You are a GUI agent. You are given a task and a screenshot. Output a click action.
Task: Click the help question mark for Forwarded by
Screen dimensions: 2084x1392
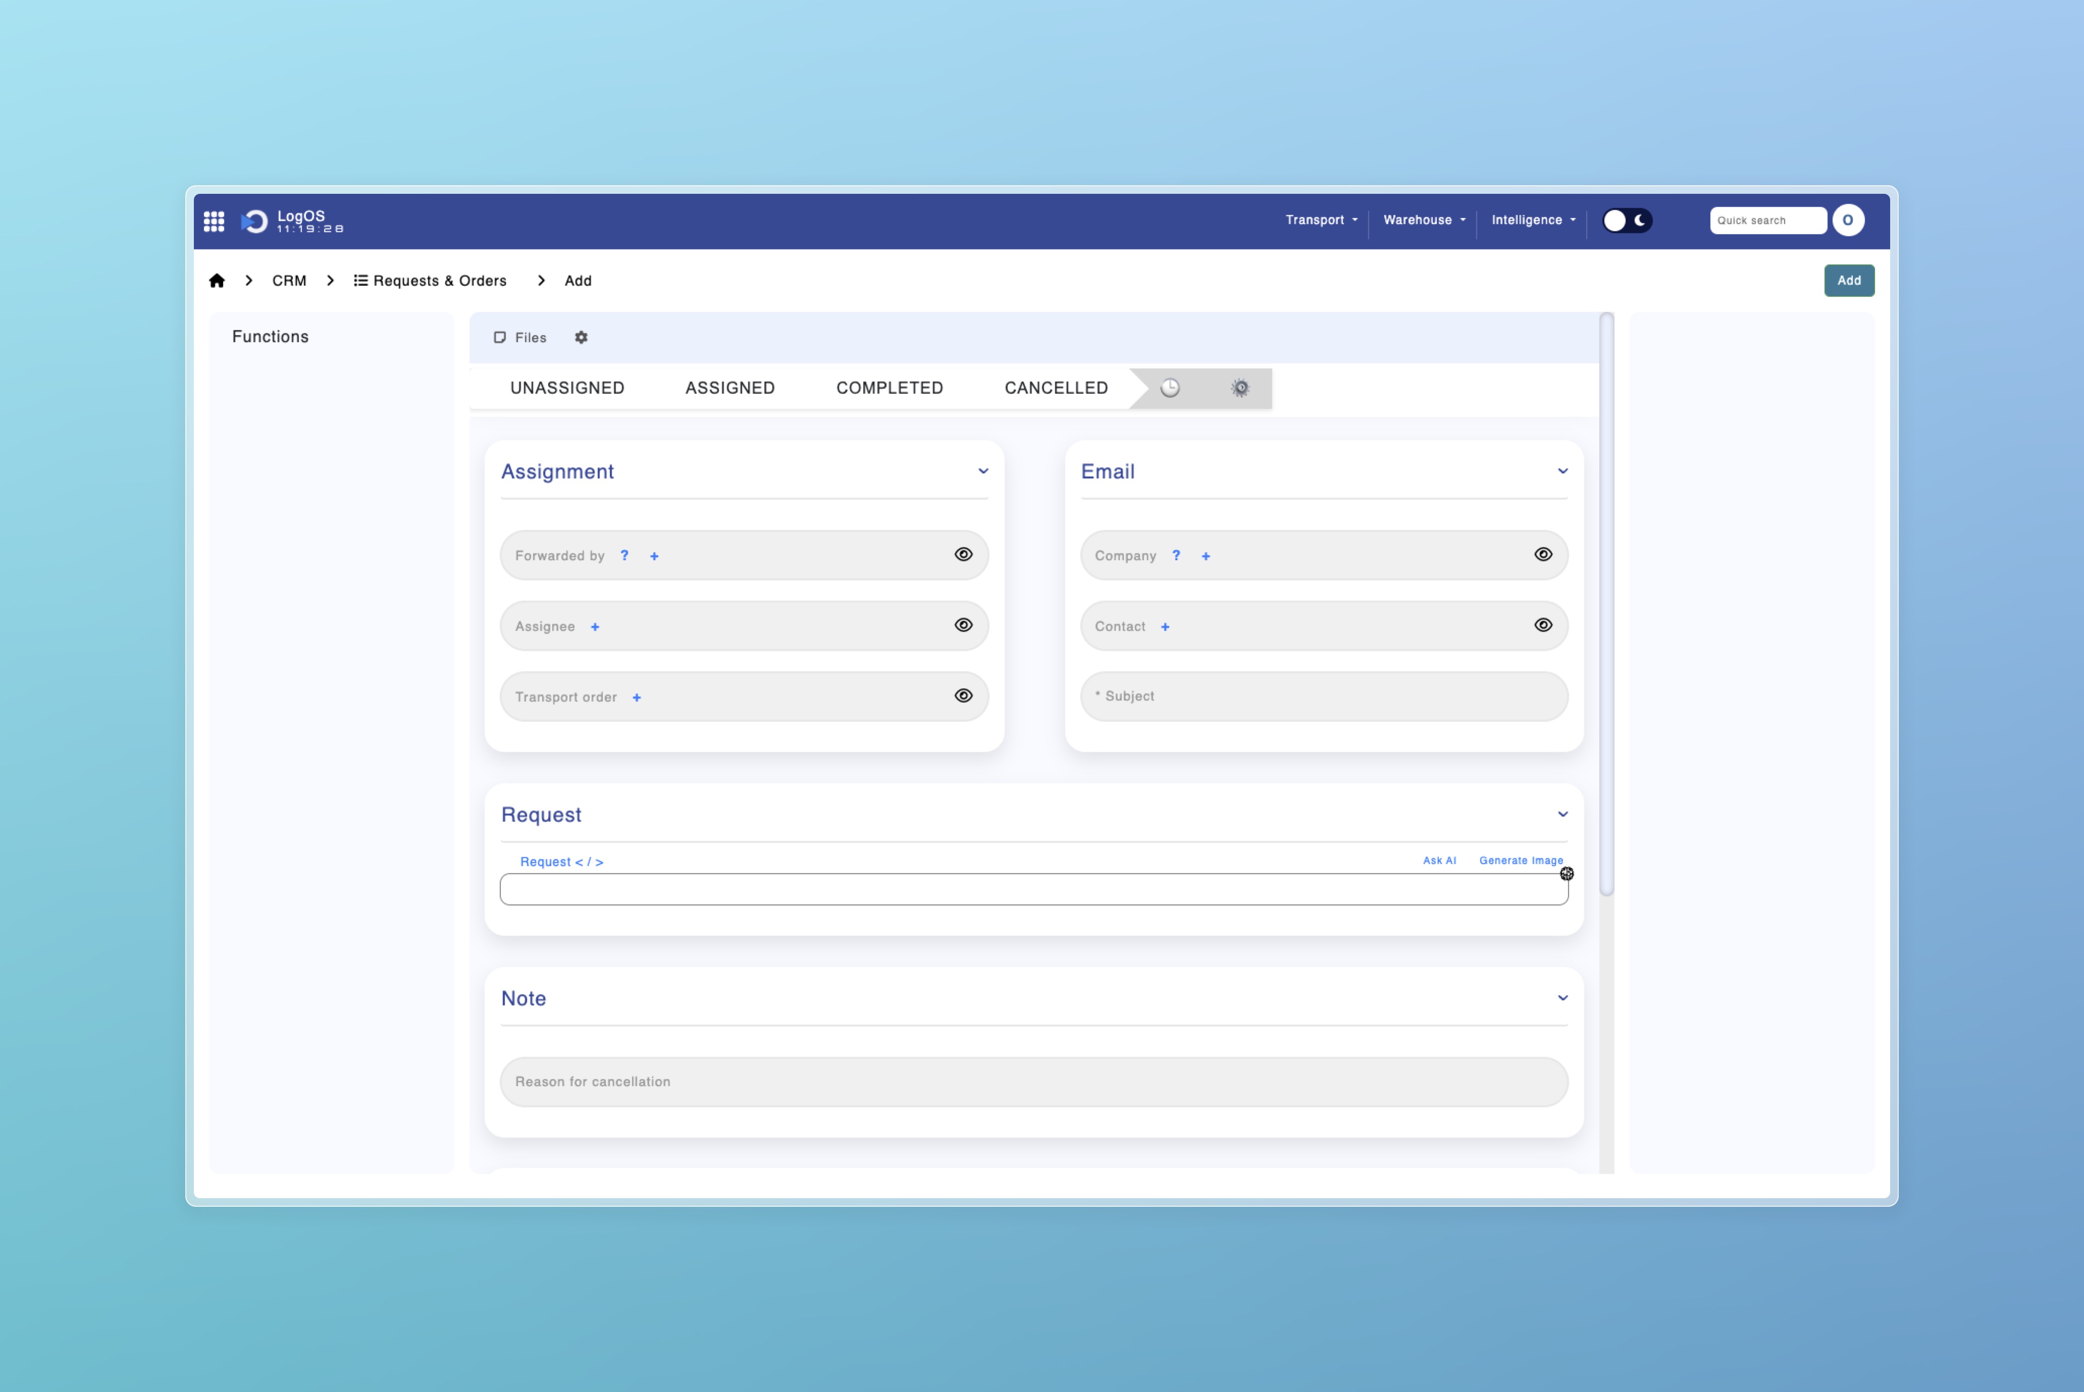click(624, 555)
